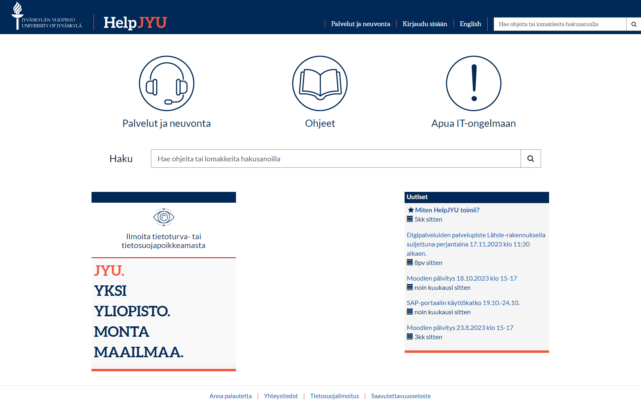The width and height of the screenshot is (641, 405).
Task: Select Kirjaudu sisään in top navigation
Action: coord(425,24)
